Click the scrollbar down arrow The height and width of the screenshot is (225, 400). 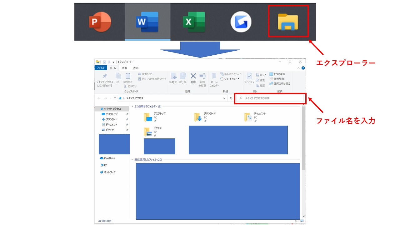tap(303, 216)
